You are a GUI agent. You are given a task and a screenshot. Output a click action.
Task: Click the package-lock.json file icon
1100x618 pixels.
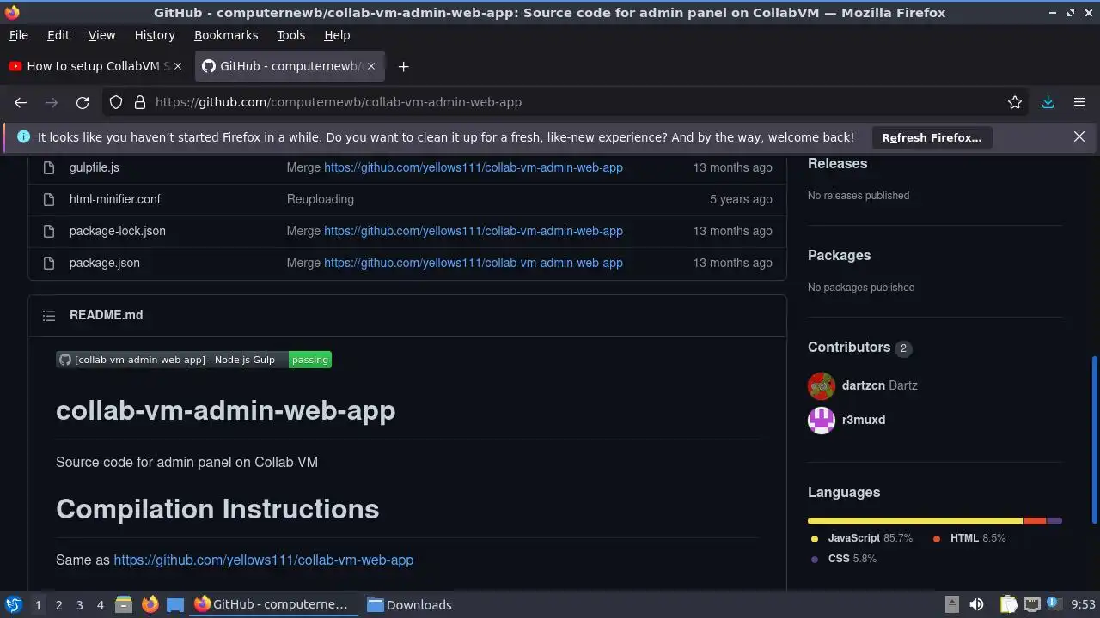49,231
